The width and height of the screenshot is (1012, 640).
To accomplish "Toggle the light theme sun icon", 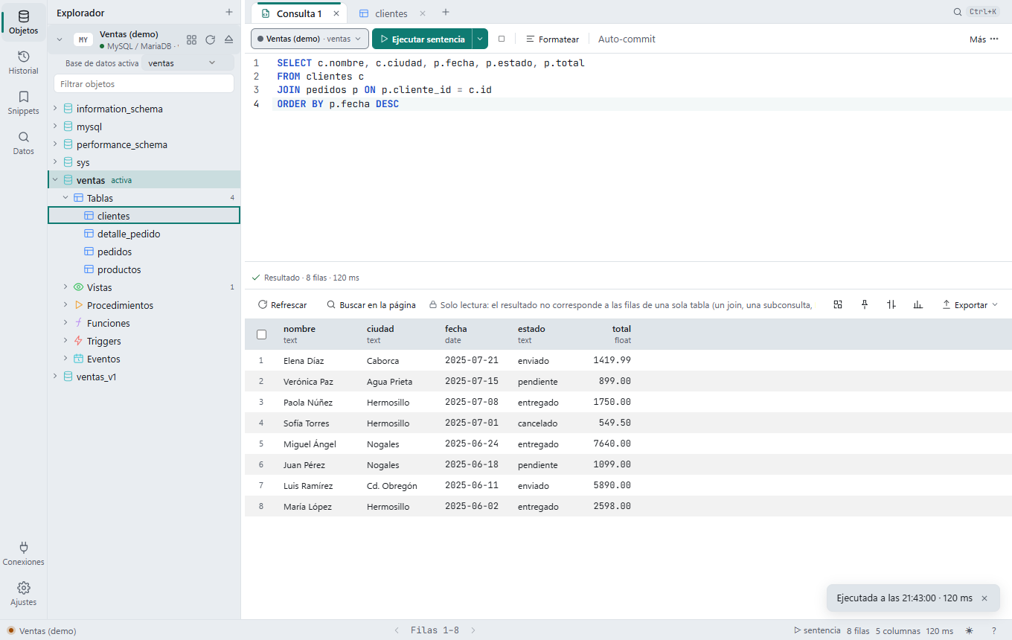I will tap(970, 630).
